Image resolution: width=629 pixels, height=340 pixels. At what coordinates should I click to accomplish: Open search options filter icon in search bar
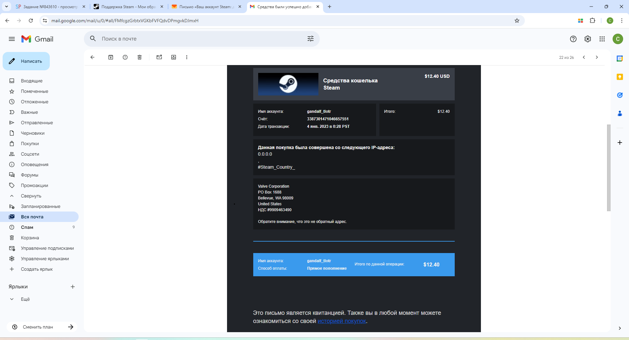pyautogui.click(x=311, y=39)
